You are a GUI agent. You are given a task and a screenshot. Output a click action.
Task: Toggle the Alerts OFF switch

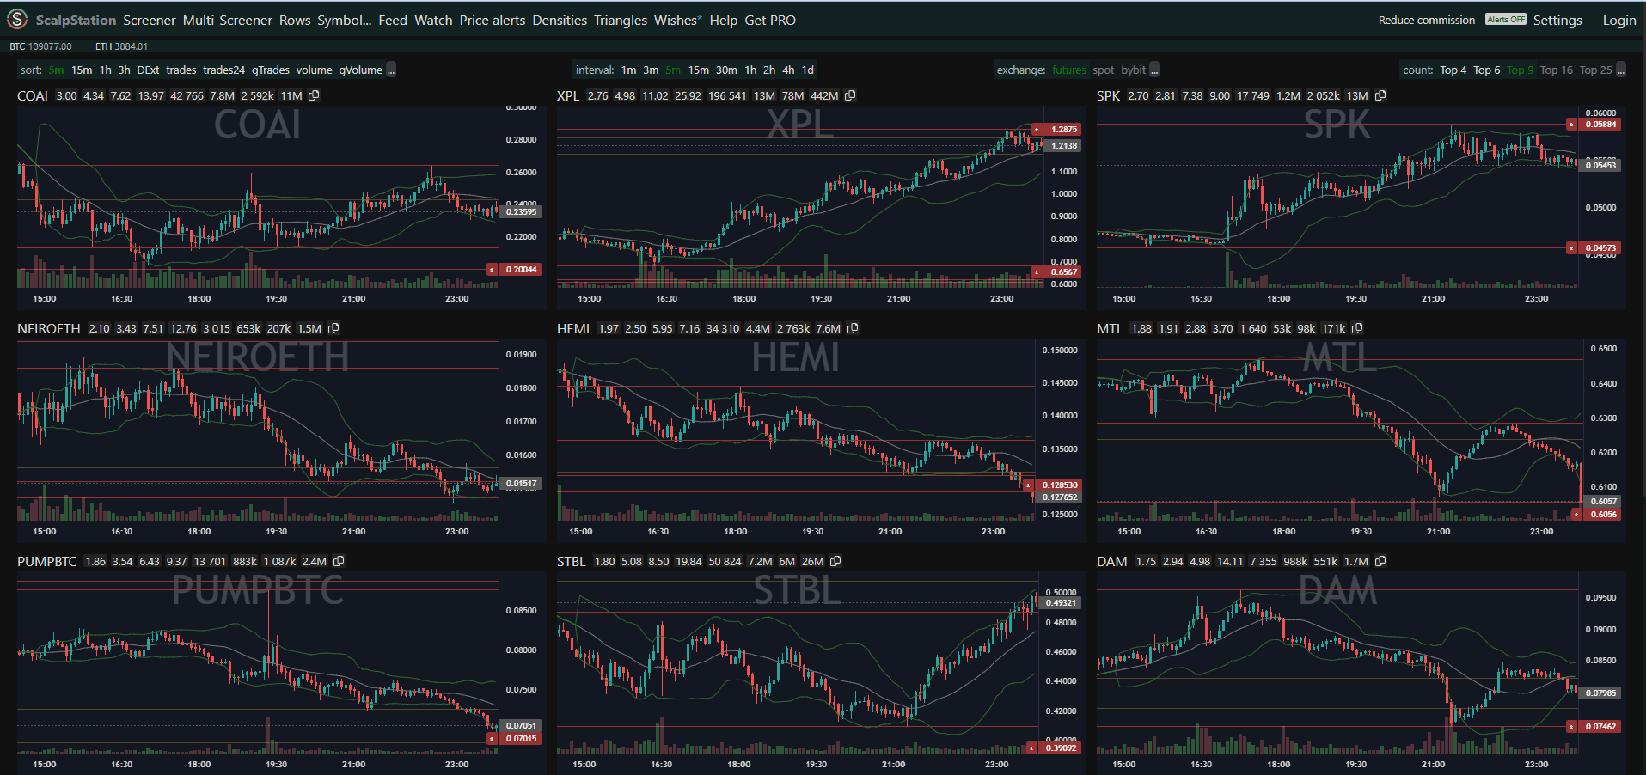[x=1505, y=20]
